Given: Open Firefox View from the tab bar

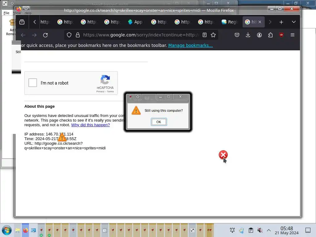Looking at the screenshot, I should [x=22, y=22].
